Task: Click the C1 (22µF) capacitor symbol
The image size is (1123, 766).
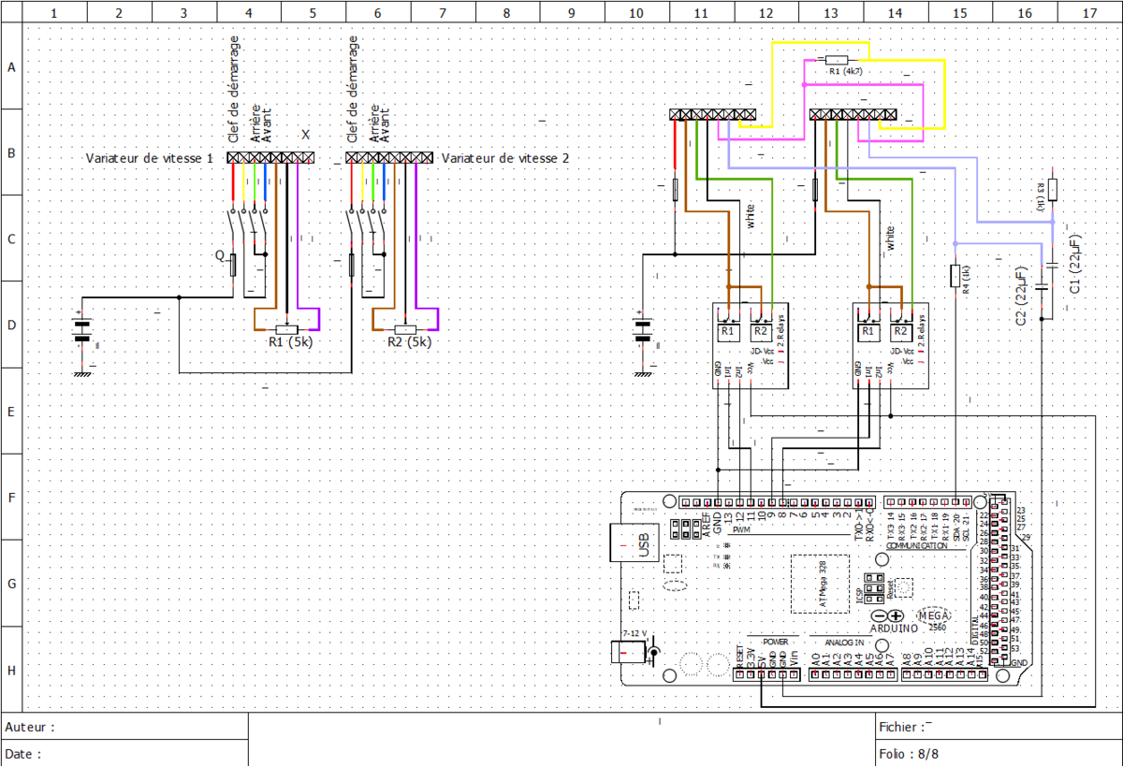Action: tap(1053, 266)
